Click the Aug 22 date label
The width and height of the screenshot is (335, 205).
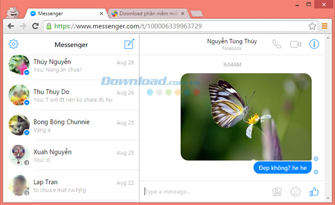click(125, 183)
